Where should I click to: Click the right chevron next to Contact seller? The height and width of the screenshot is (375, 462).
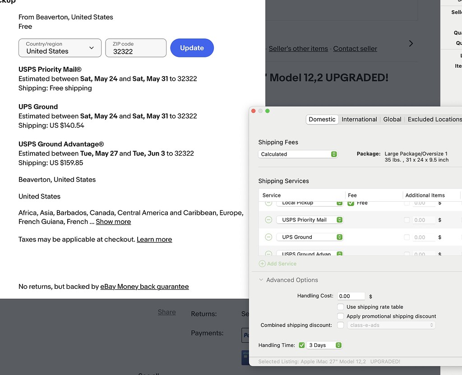[x=411, y=44]
